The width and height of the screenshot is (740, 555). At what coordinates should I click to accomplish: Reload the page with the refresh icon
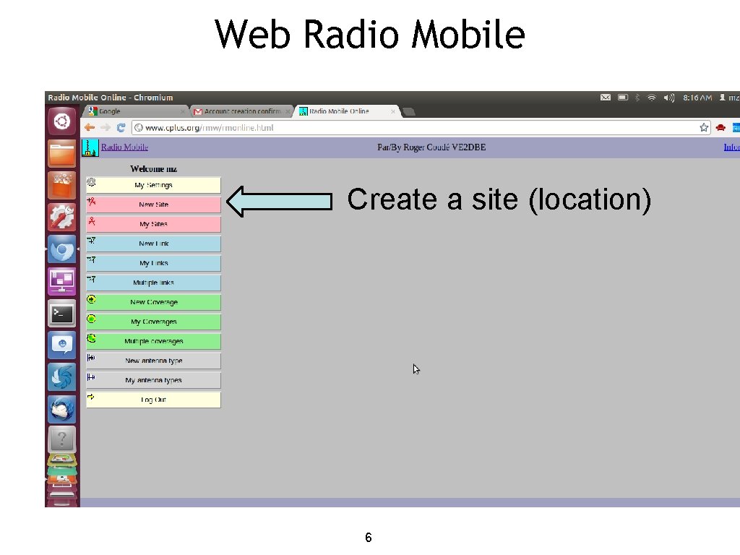click(121, 127)
